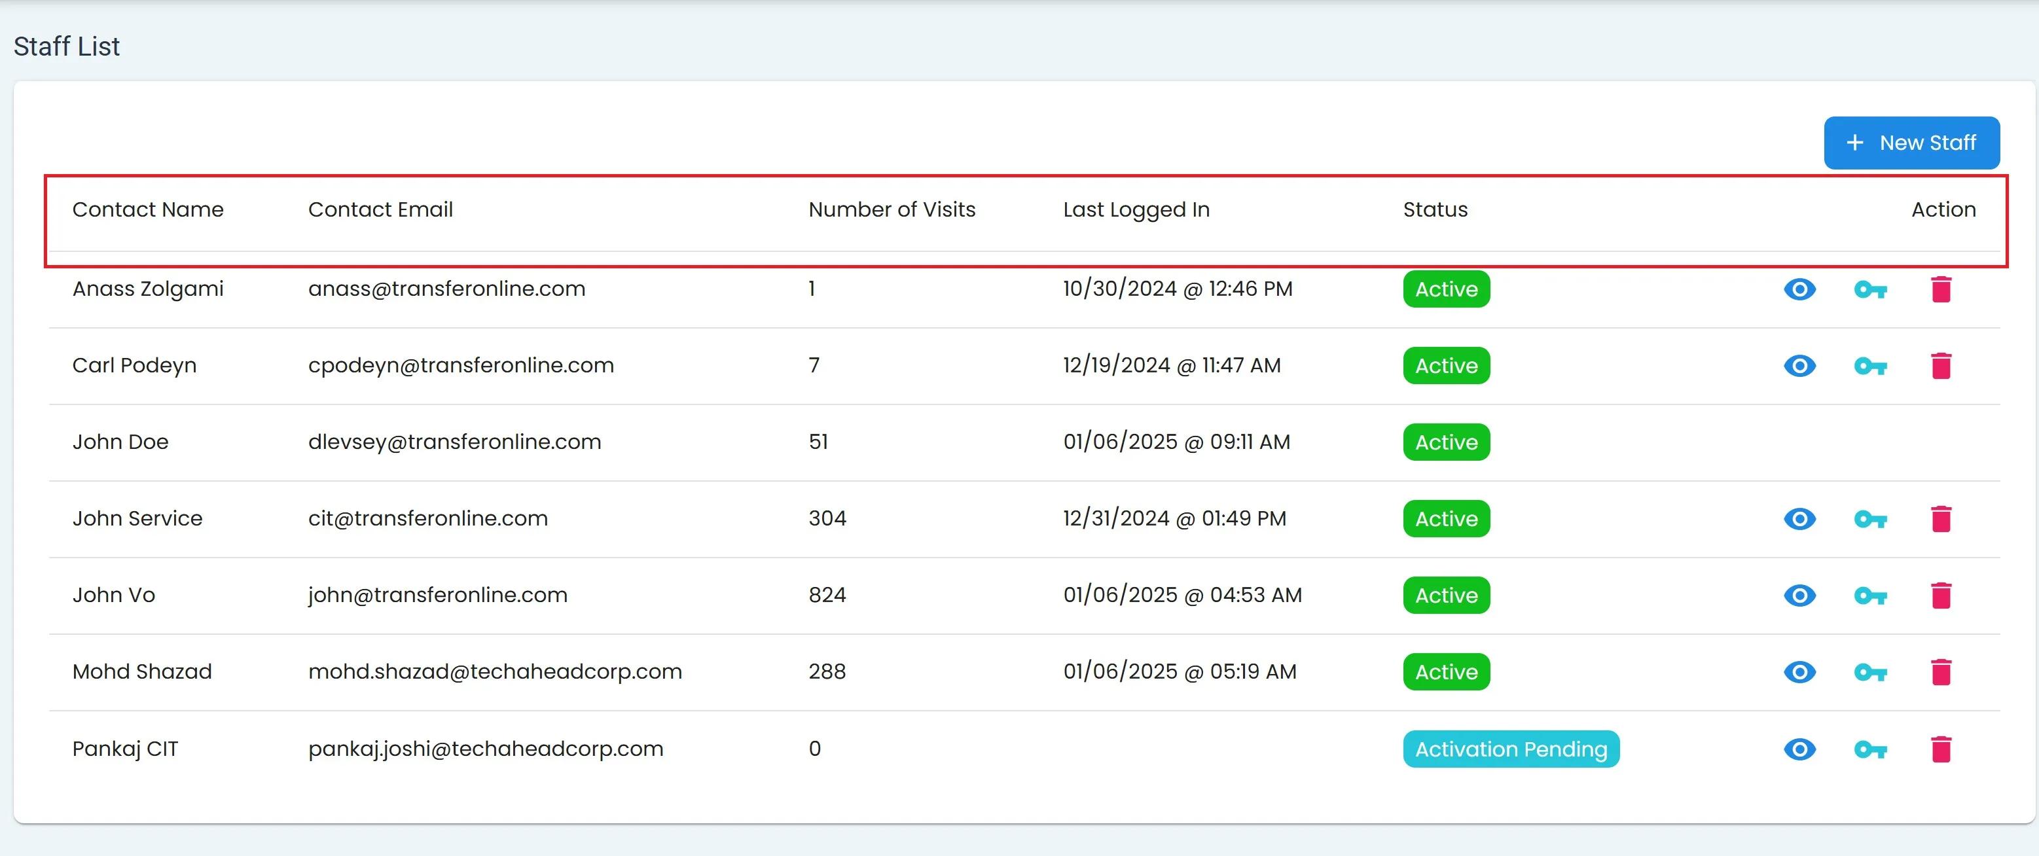Click key icon for John Vo
This screenshot has height=856, width=2039.
pyautogui.click(x=1869, y=596)
